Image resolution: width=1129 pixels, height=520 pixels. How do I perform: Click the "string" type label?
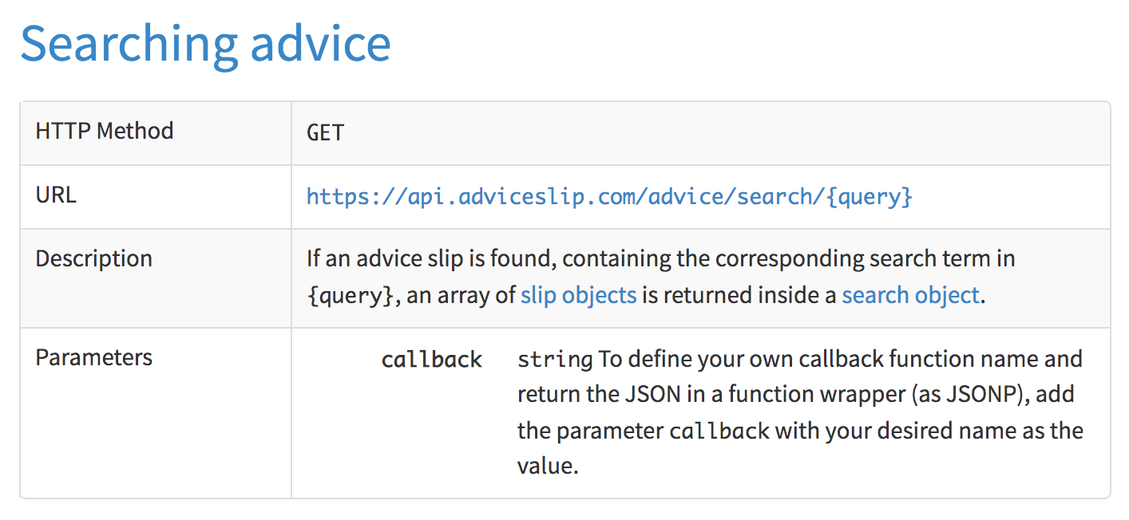click(x=554, y=360)
